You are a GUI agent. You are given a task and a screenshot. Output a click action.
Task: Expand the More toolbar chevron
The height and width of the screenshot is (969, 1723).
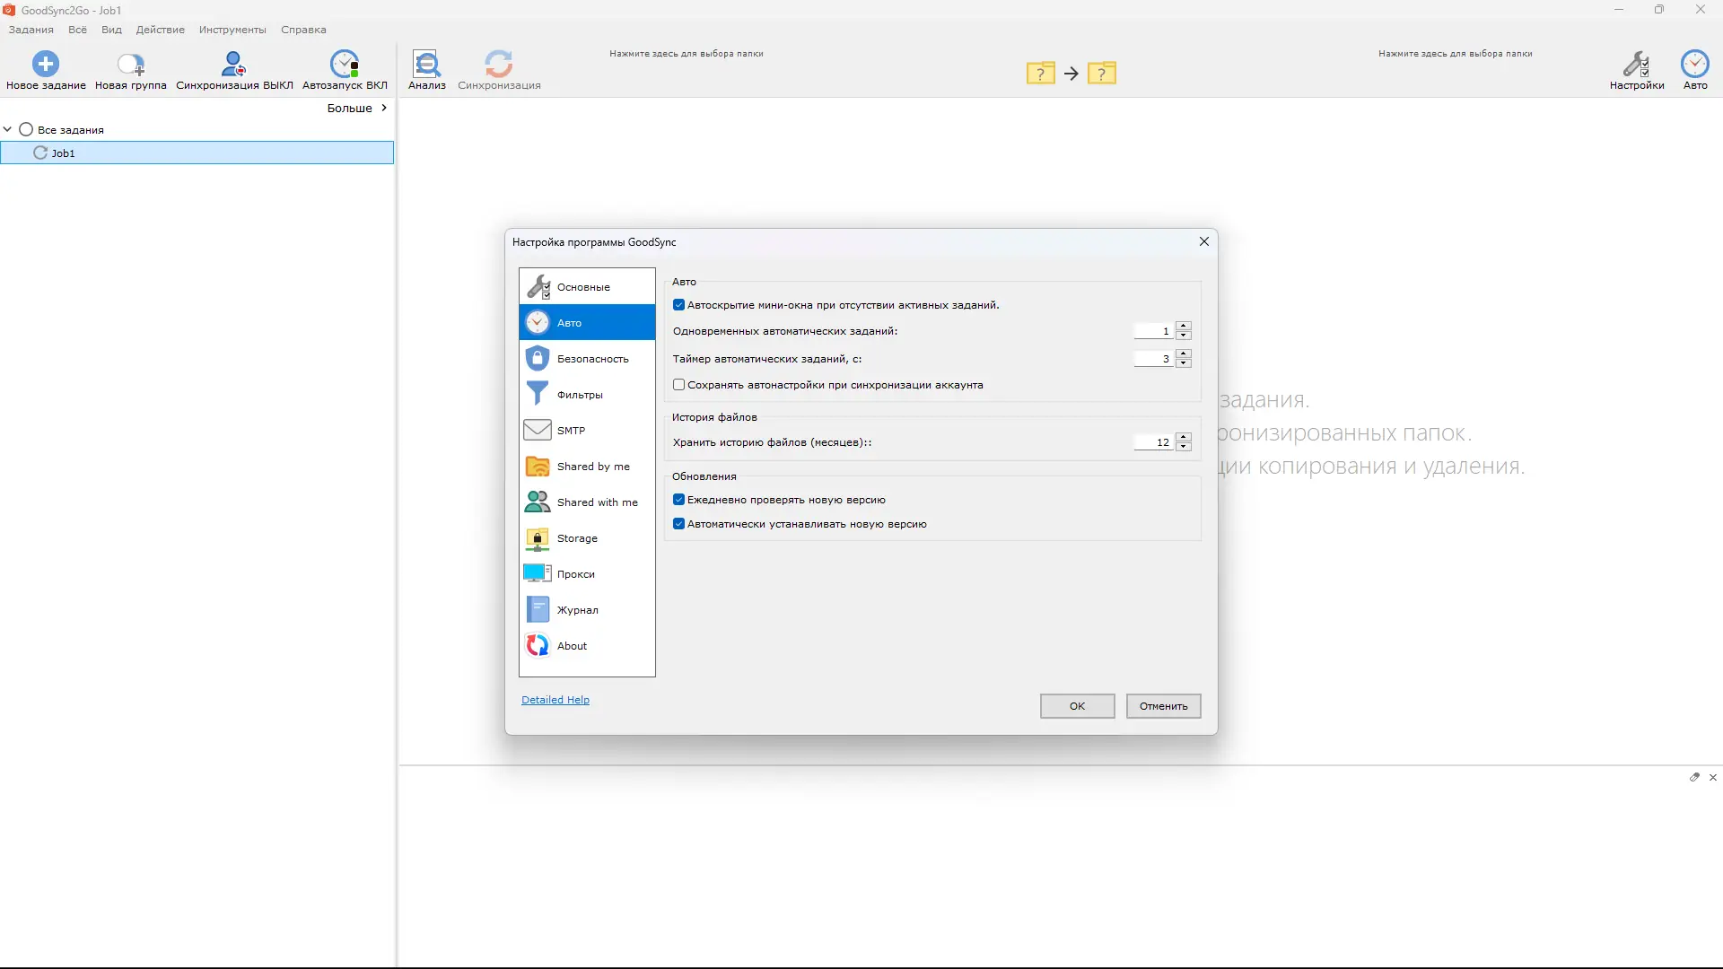(384, 108)
